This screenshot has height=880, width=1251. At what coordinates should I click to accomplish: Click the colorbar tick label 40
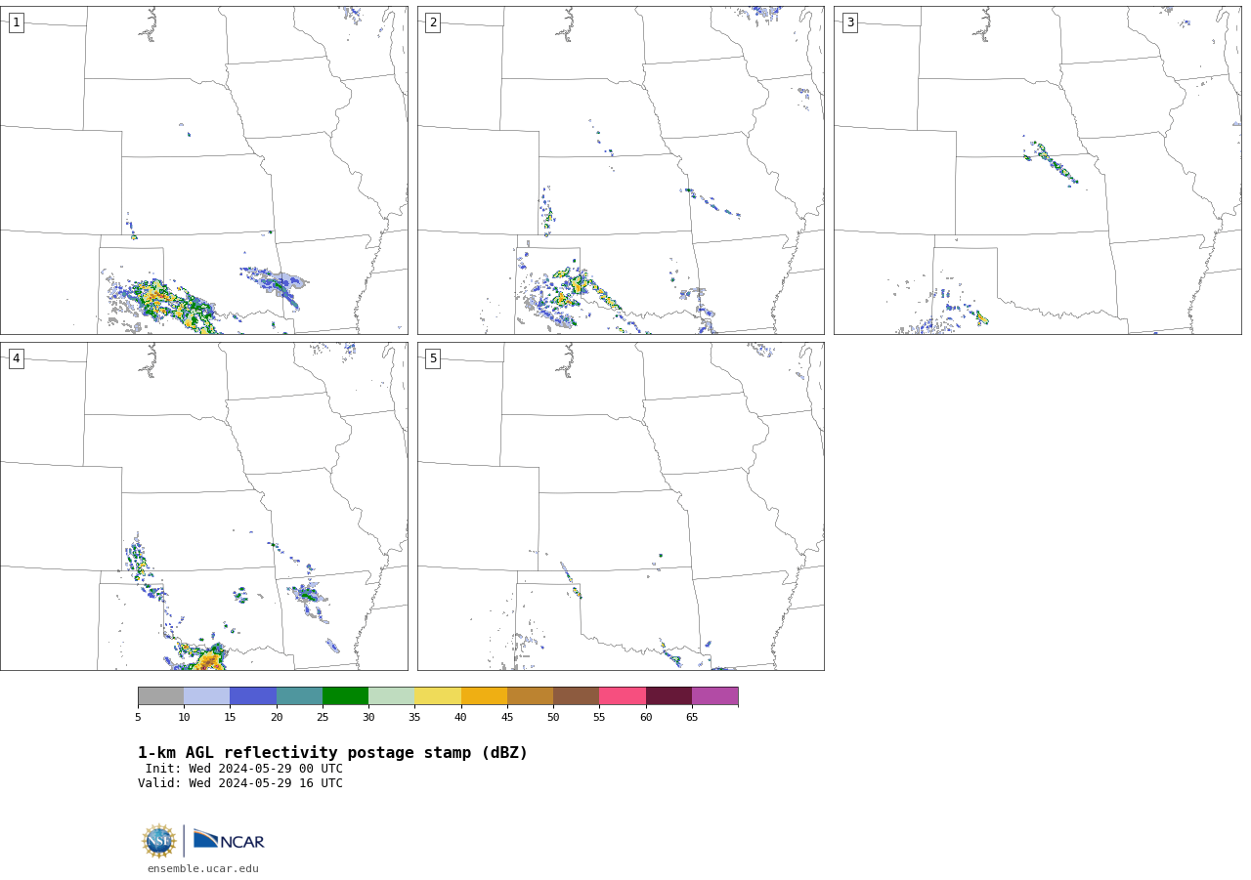pos(461,718)
